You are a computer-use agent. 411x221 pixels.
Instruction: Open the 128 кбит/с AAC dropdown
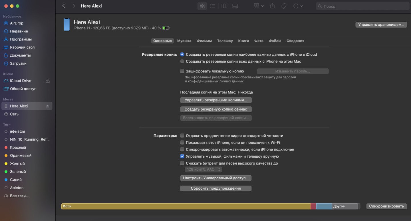pos(204,169)
